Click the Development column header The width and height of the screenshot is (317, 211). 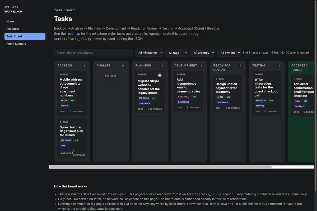pyautogui.click(x=186, y=65)
